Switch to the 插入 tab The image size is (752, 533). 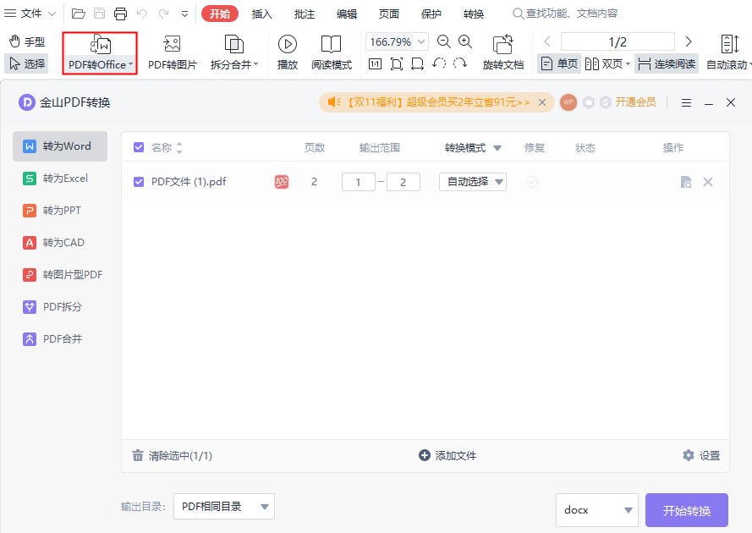point(262,14)
